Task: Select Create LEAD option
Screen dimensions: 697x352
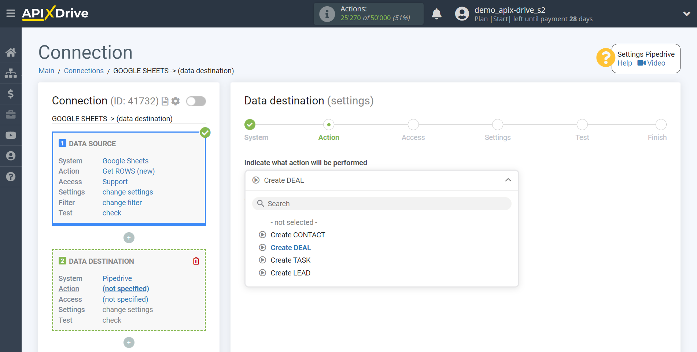Action: click(x=290, y=273)
